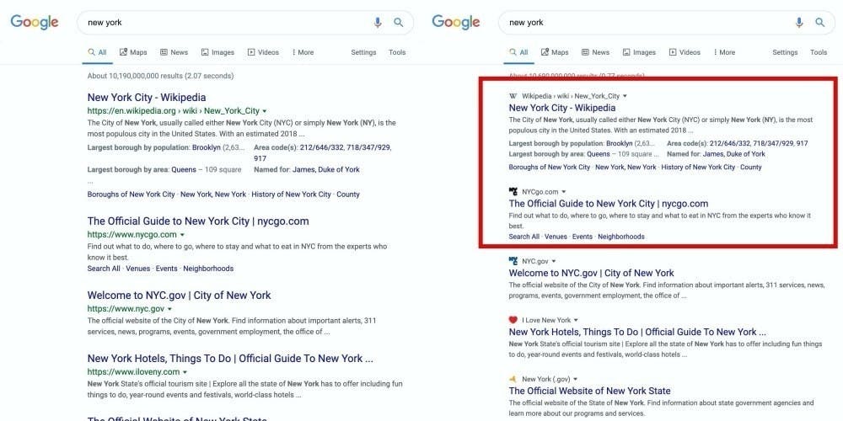Click the microphone icon in the right search box
This screenshot has height=421, width=843.
pyautogui.click(x=799, y=23)
